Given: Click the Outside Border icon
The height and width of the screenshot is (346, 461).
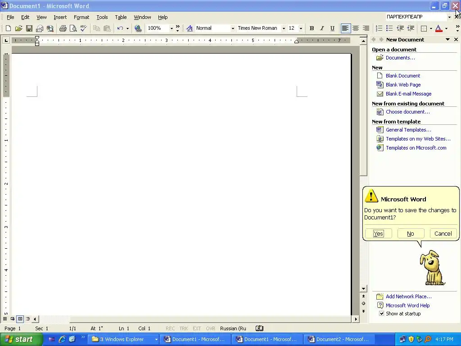Looking at the screenshot, I should click(424, 28).
